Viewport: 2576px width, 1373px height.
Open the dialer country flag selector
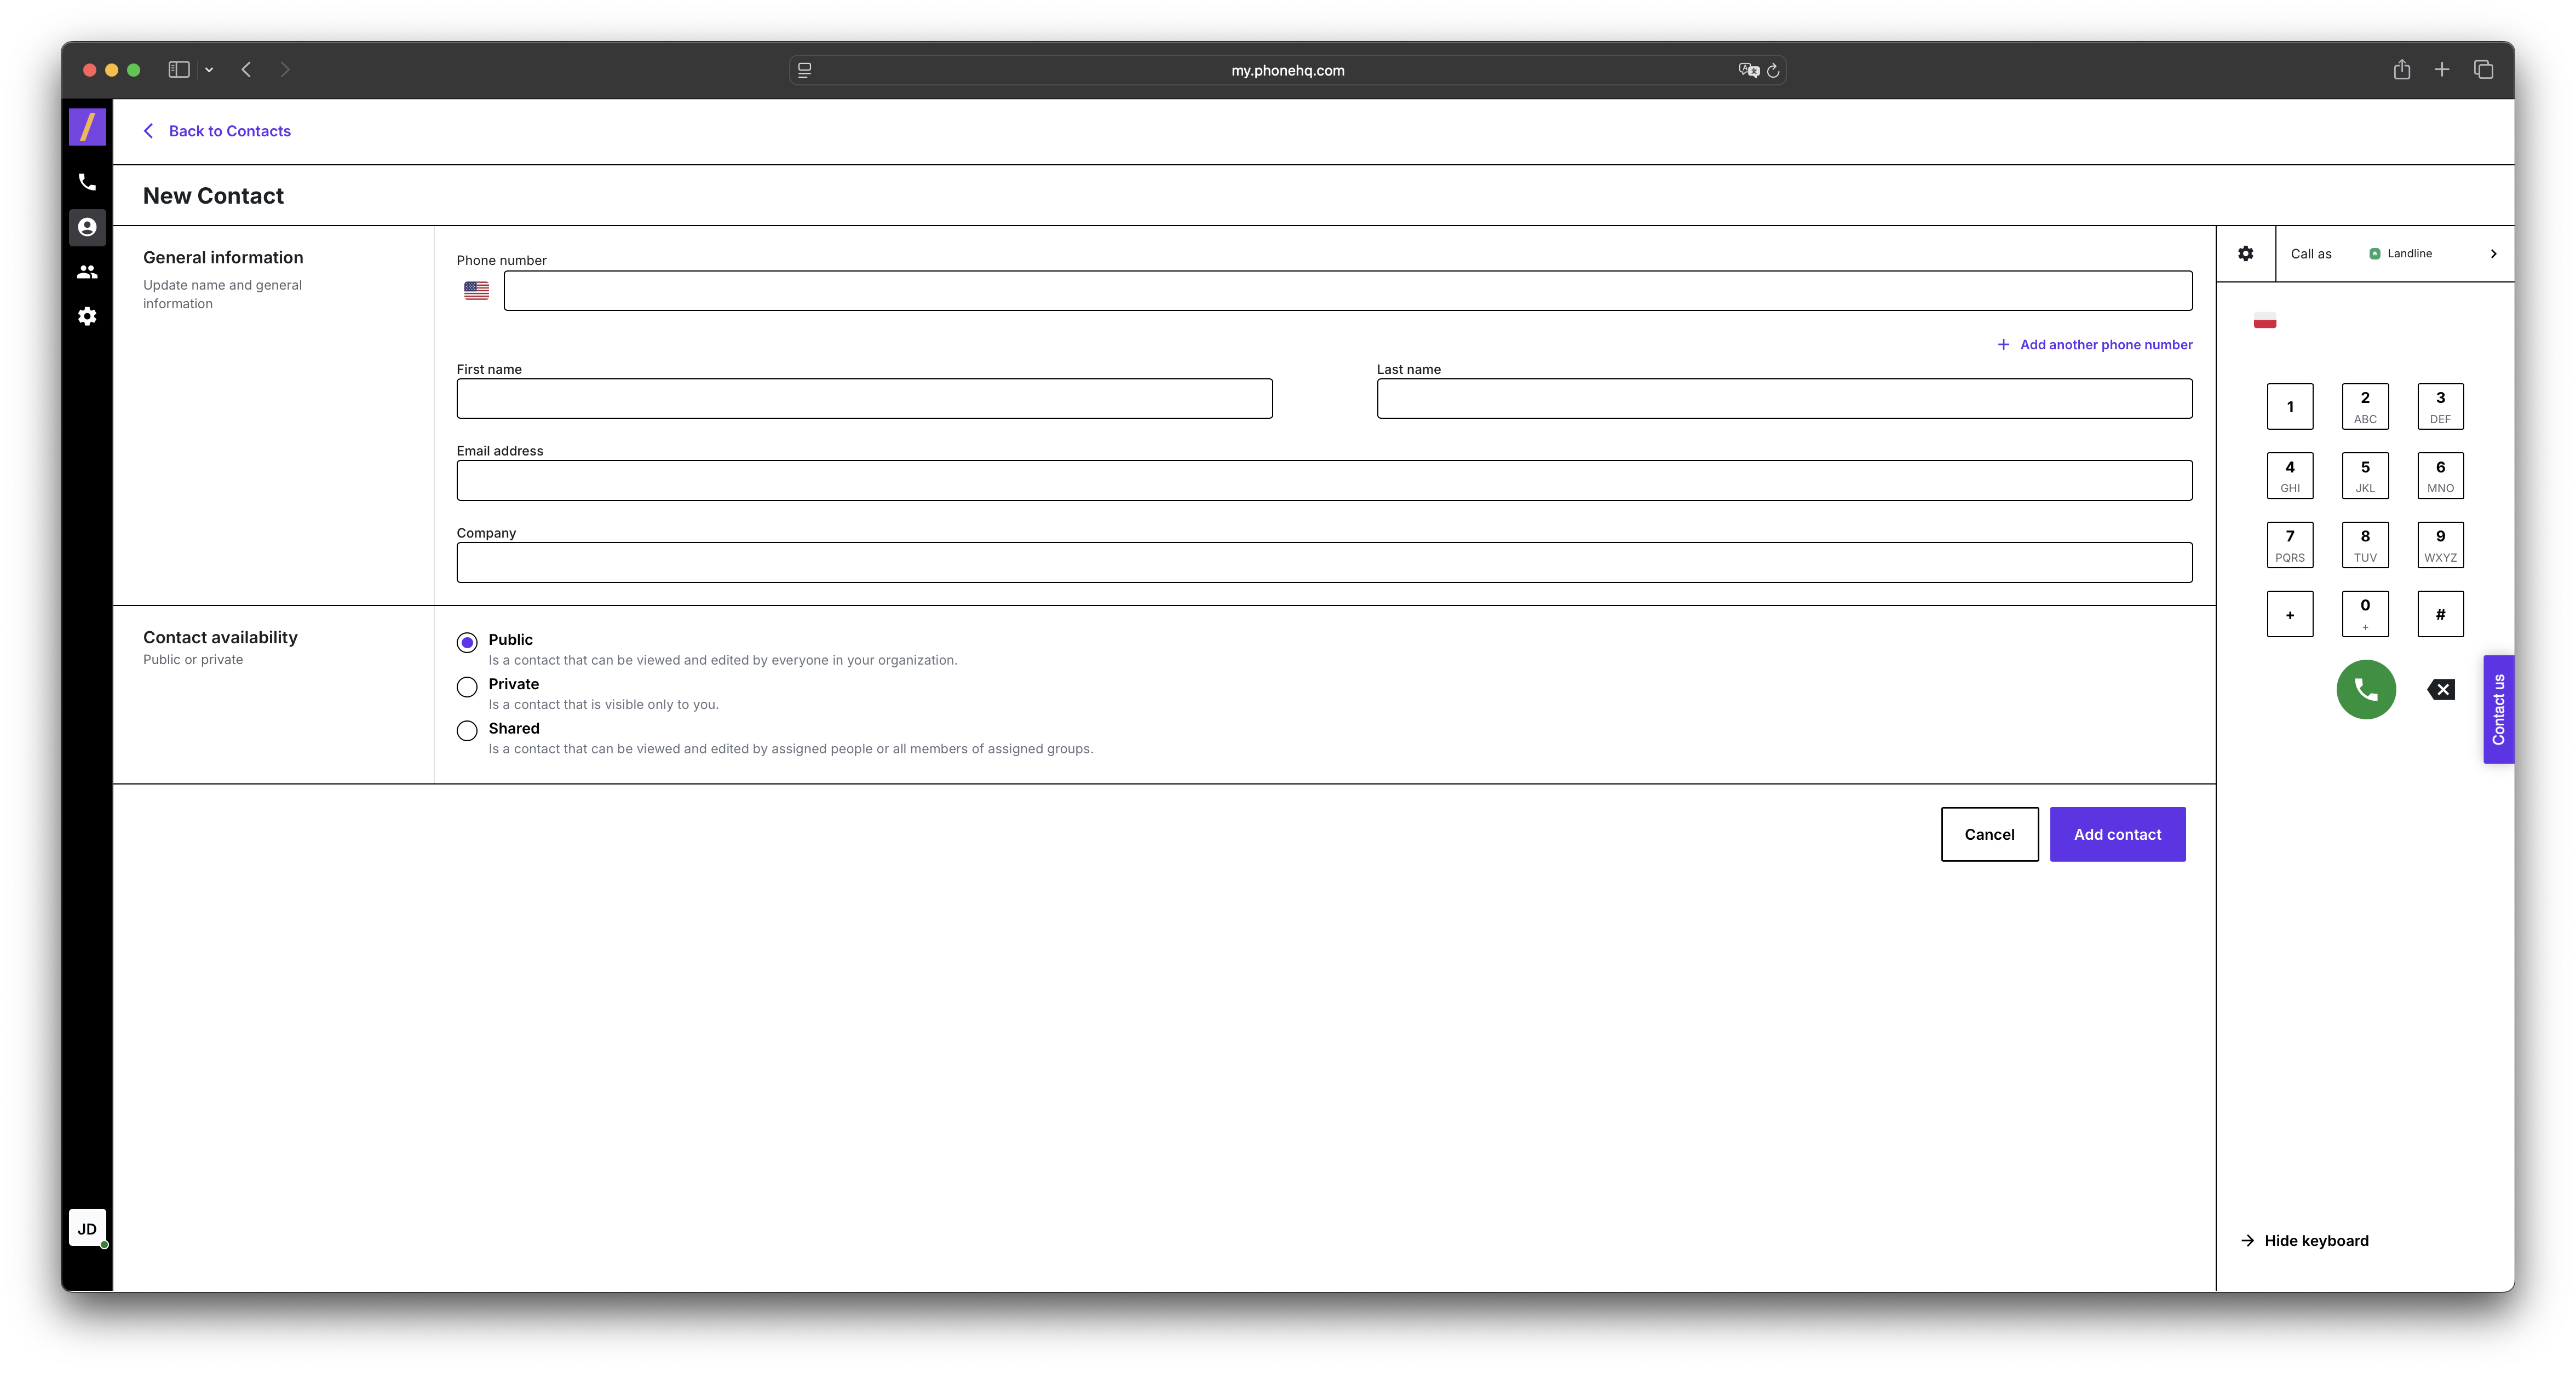[x=2265, y=321]
